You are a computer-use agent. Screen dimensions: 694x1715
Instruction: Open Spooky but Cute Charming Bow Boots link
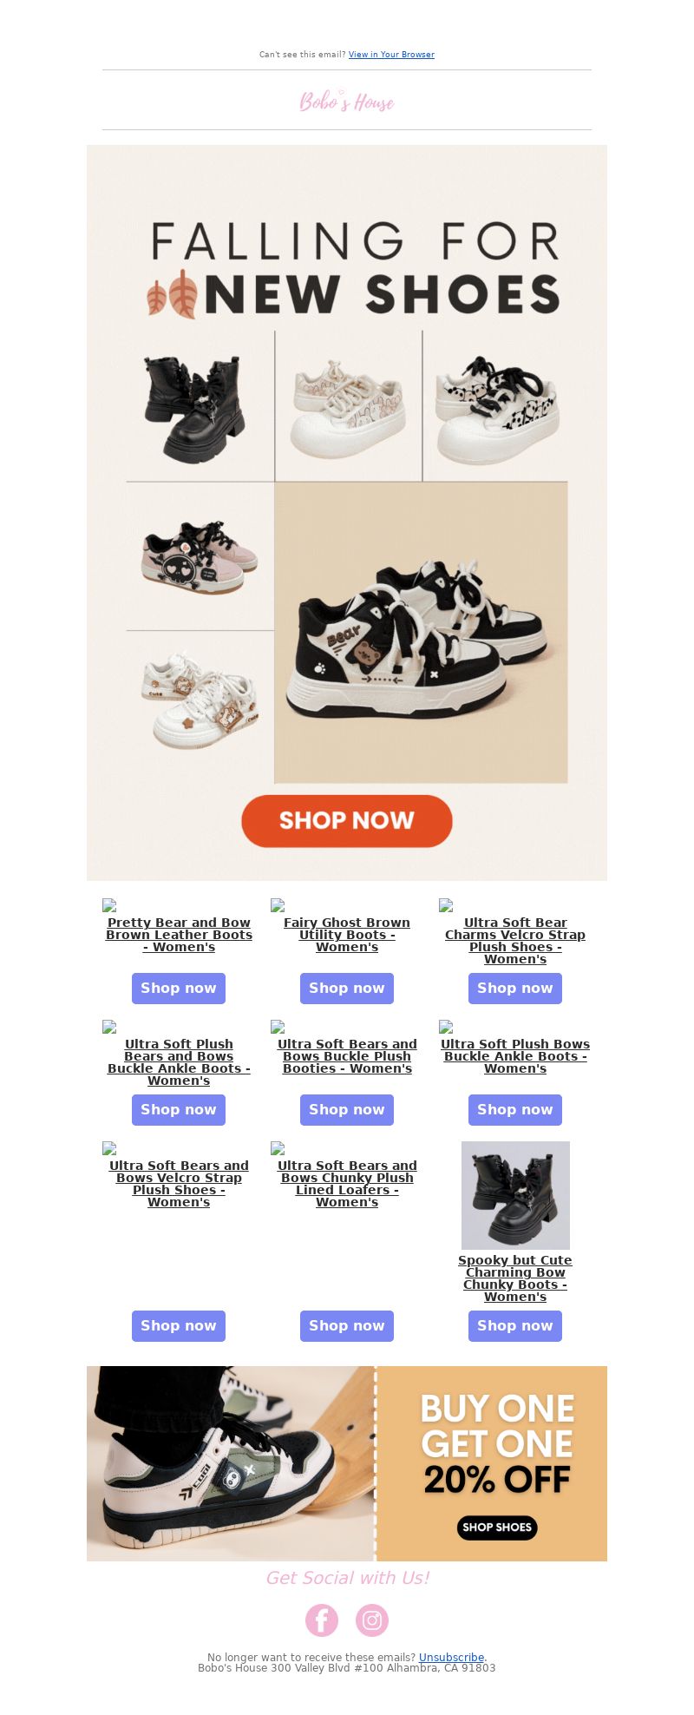coord(515,1278)
